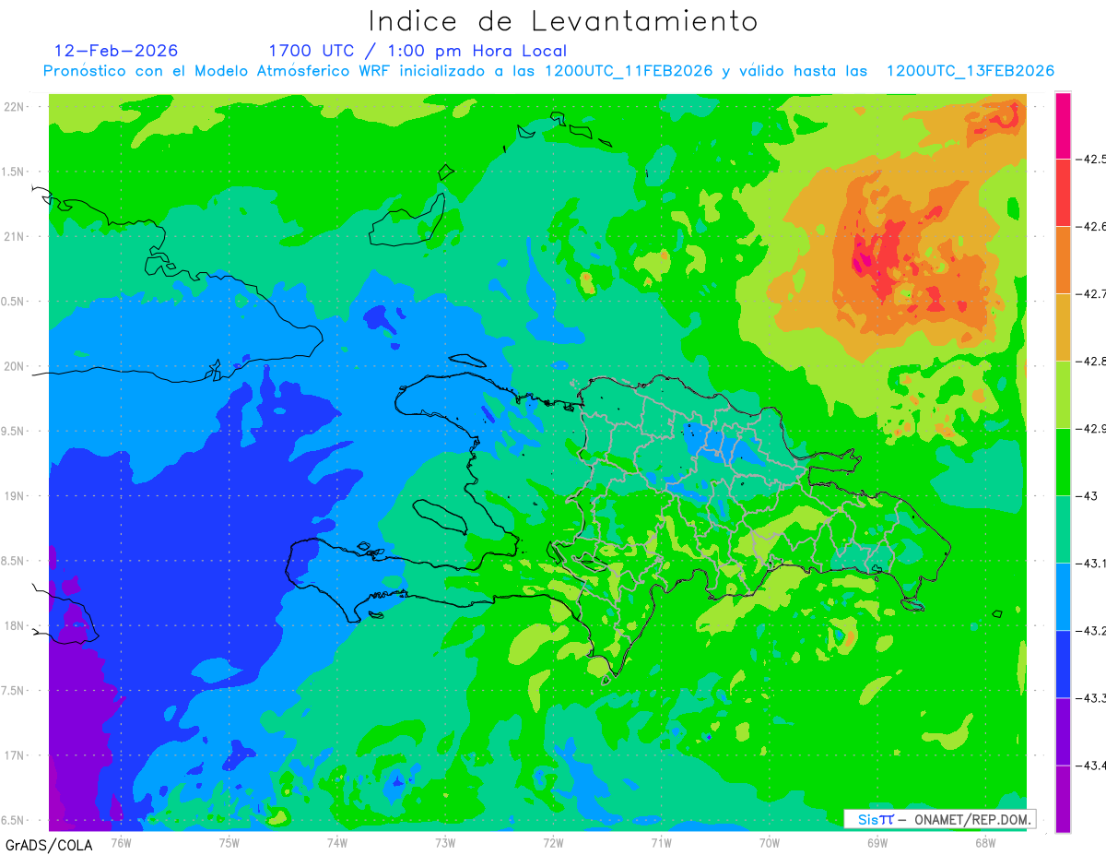Image resolution: width=1106 pixels, height=855 pixels.
Task: Select the '8.5N' latitude label
Action: [x=11, y=561]
